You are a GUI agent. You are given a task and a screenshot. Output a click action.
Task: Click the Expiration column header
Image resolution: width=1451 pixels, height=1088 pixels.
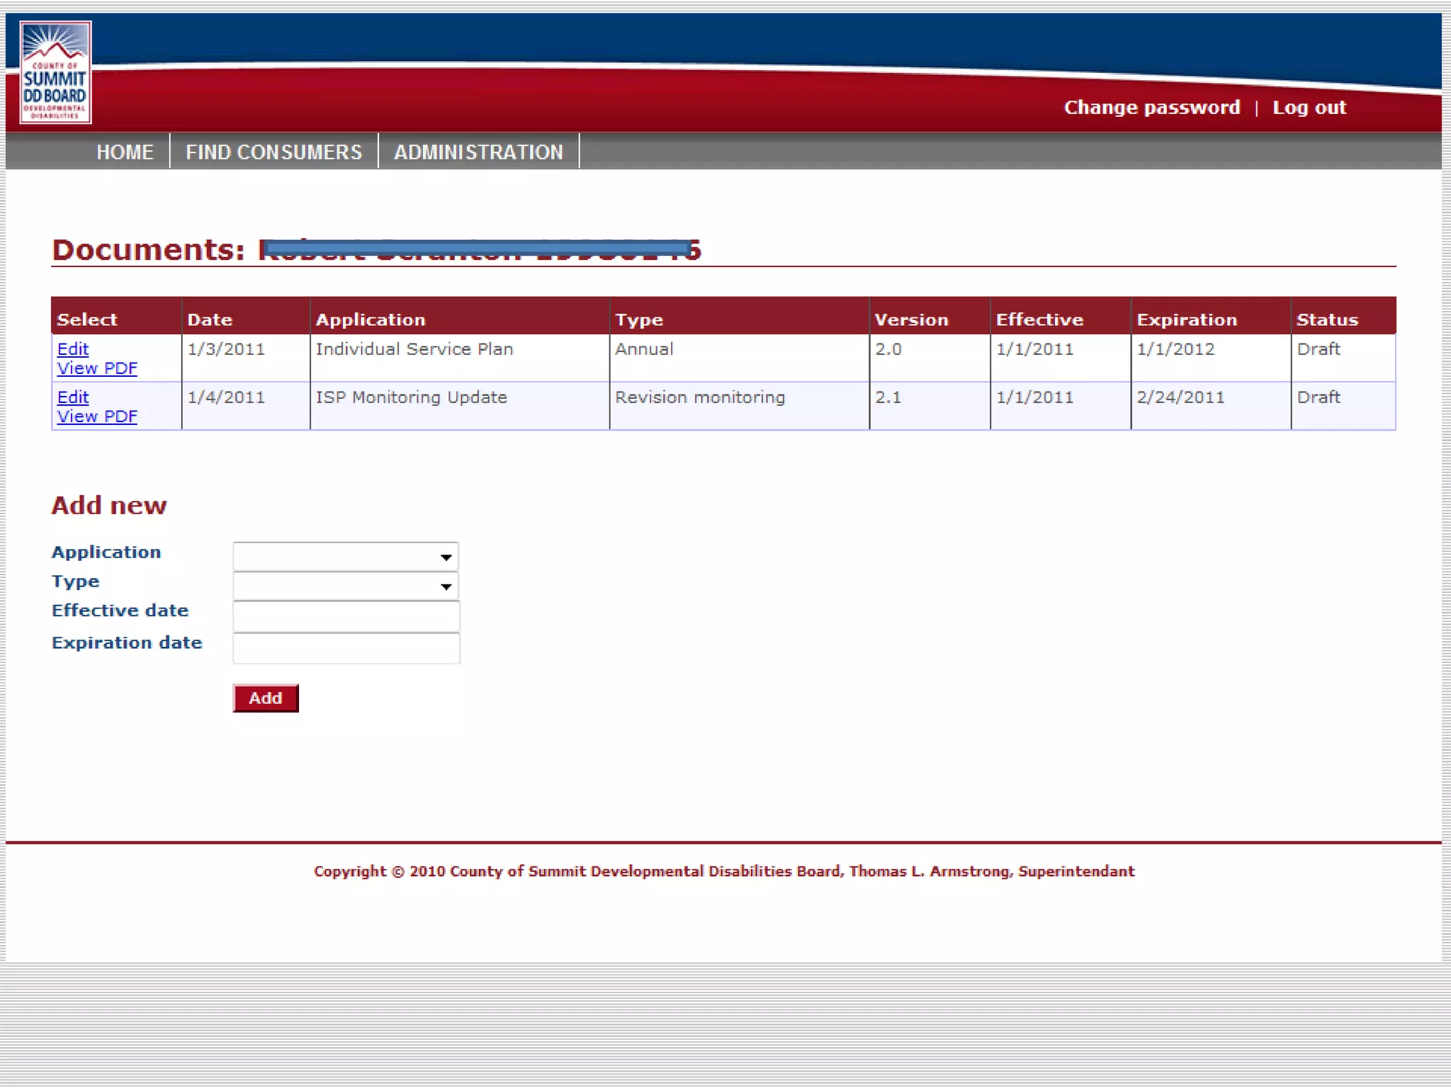[x=1187, y=319]
